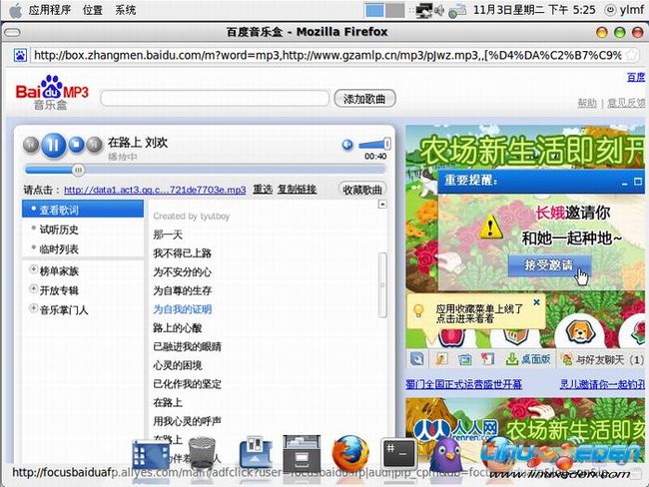Click the lightbulb icon in the tip

pos(419,310)
